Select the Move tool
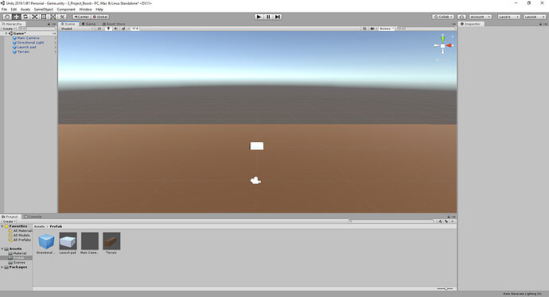This screenshot has height=297, width=549. click(16, 17)
